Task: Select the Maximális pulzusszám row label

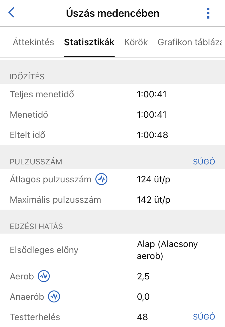Action: pyautogui.click(x=55, y=200)
